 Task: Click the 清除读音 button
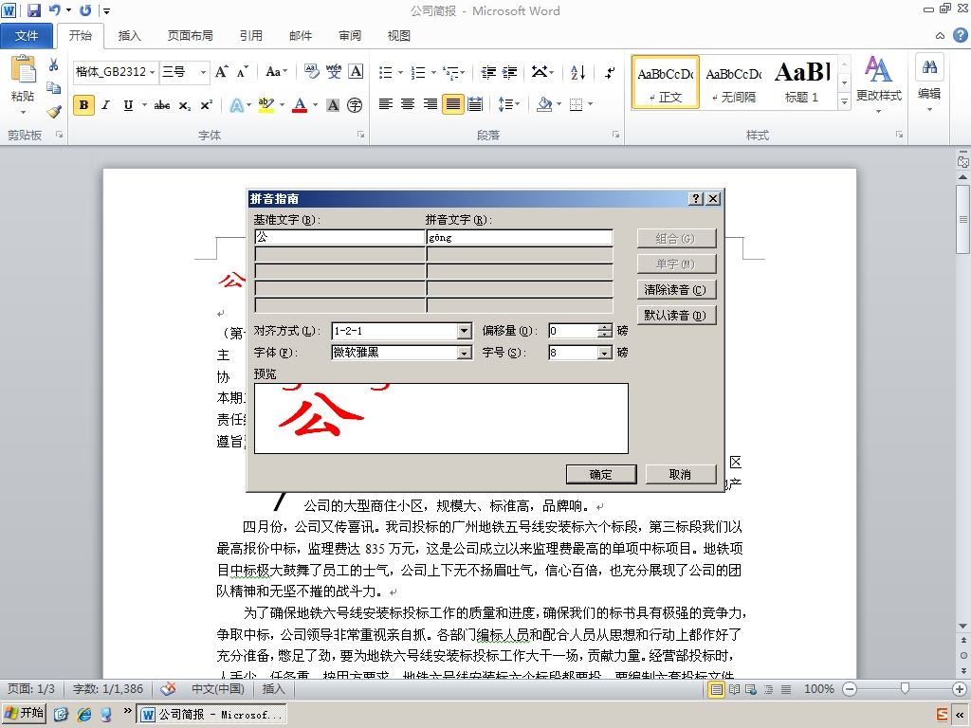click(676, 290)
